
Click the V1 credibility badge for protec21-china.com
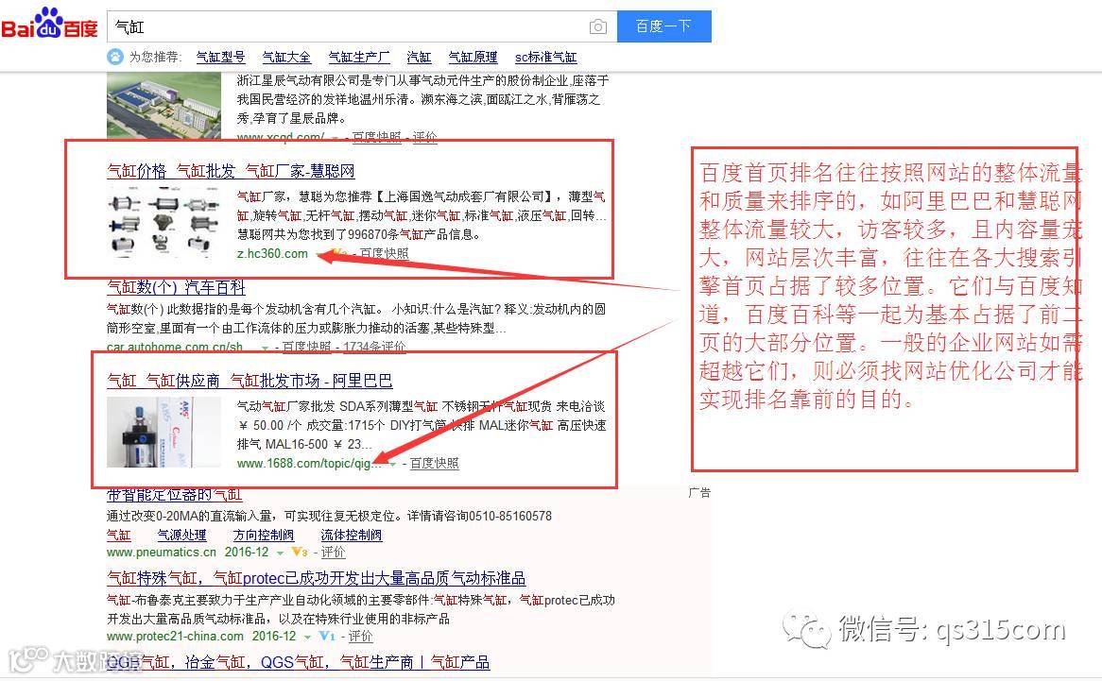click(x=327, y=636)
